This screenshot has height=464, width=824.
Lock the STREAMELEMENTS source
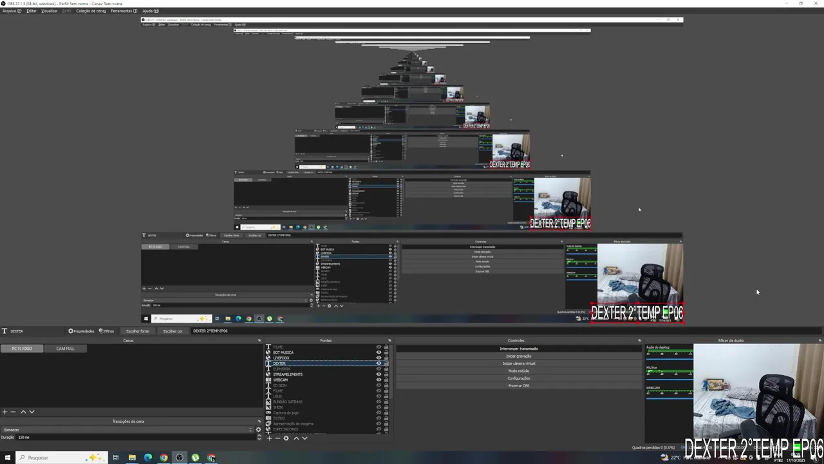coord(386,374)
